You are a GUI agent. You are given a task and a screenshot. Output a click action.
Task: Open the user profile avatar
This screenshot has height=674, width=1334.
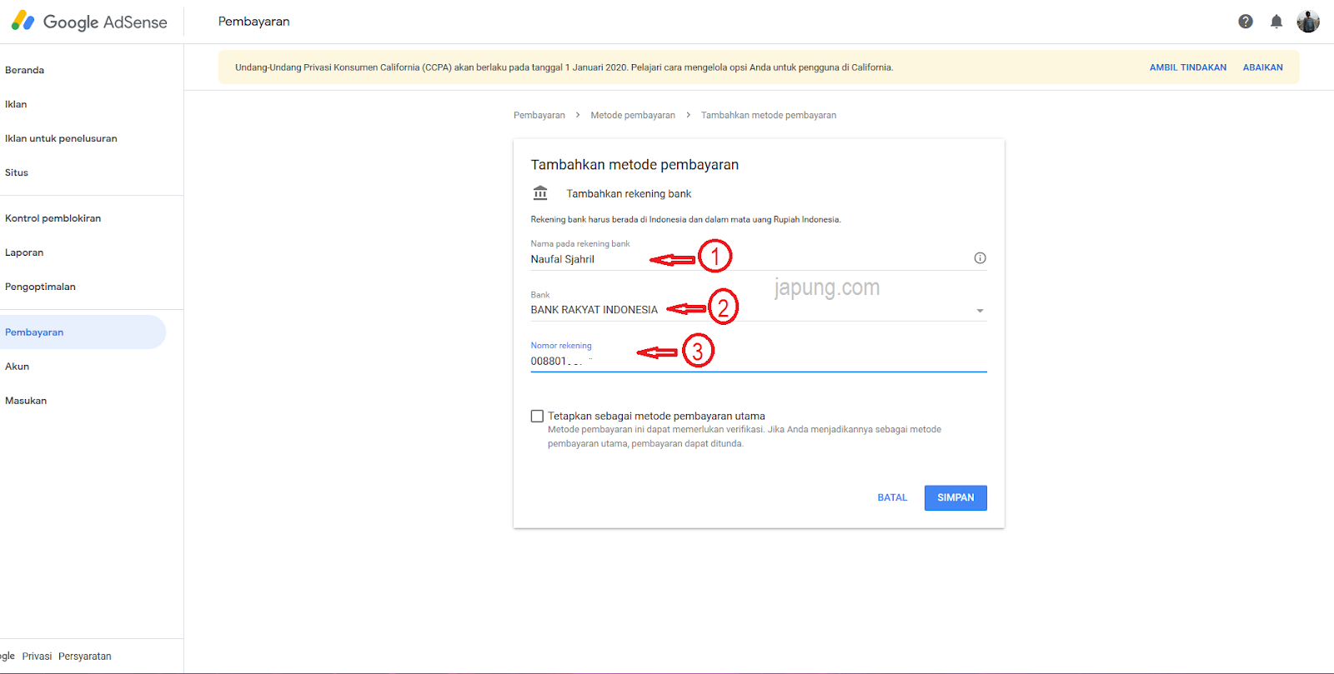tap(1308, 22)
